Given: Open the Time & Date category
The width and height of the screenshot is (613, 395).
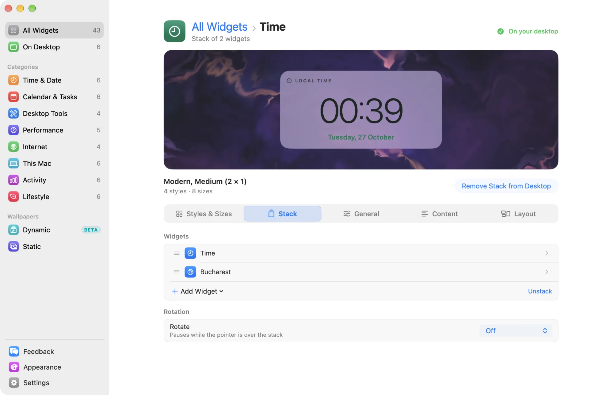Looking at the screenshot, I should tap(54, 80).
